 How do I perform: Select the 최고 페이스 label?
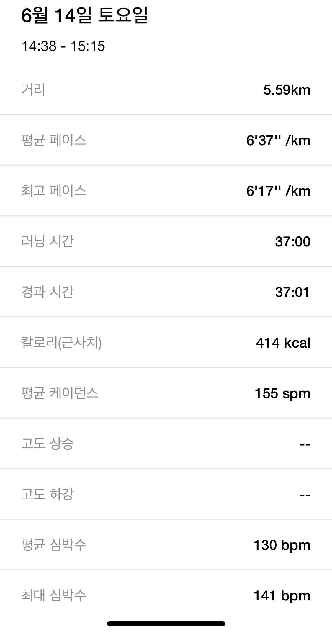(x=53, y=190)
